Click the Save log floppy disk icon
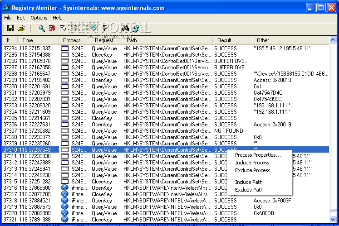The width and height of the screenshot is (339, 226). (10, 28)
